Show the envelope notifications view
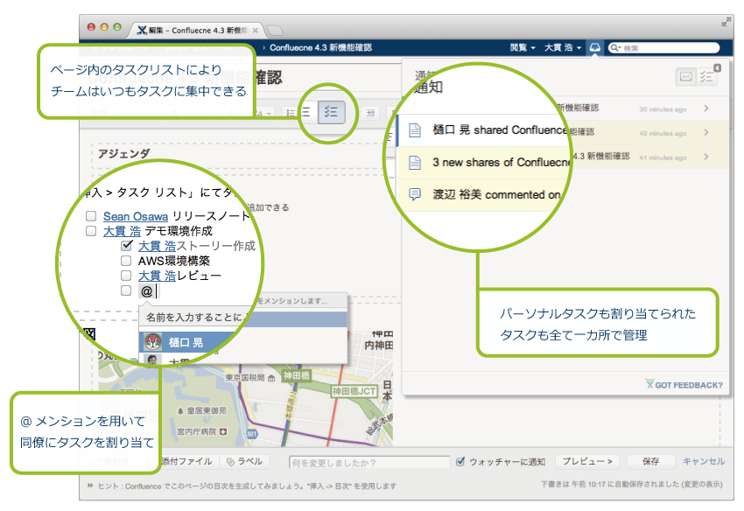 pyautogui.click(x=685, y=77)
